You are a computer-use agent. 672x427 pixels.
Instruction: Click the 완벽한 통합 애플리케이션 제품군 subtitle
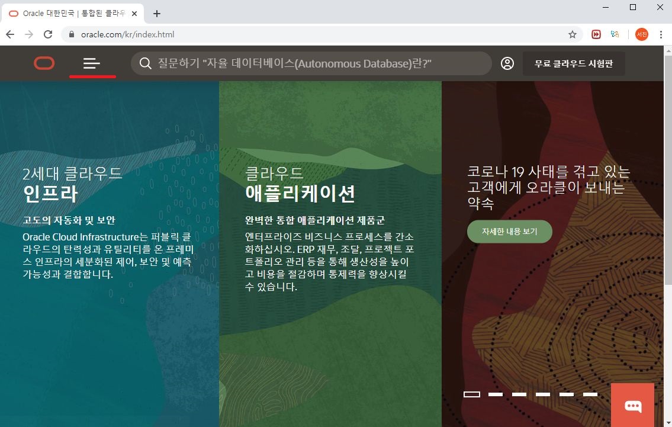tap(315, 220)
